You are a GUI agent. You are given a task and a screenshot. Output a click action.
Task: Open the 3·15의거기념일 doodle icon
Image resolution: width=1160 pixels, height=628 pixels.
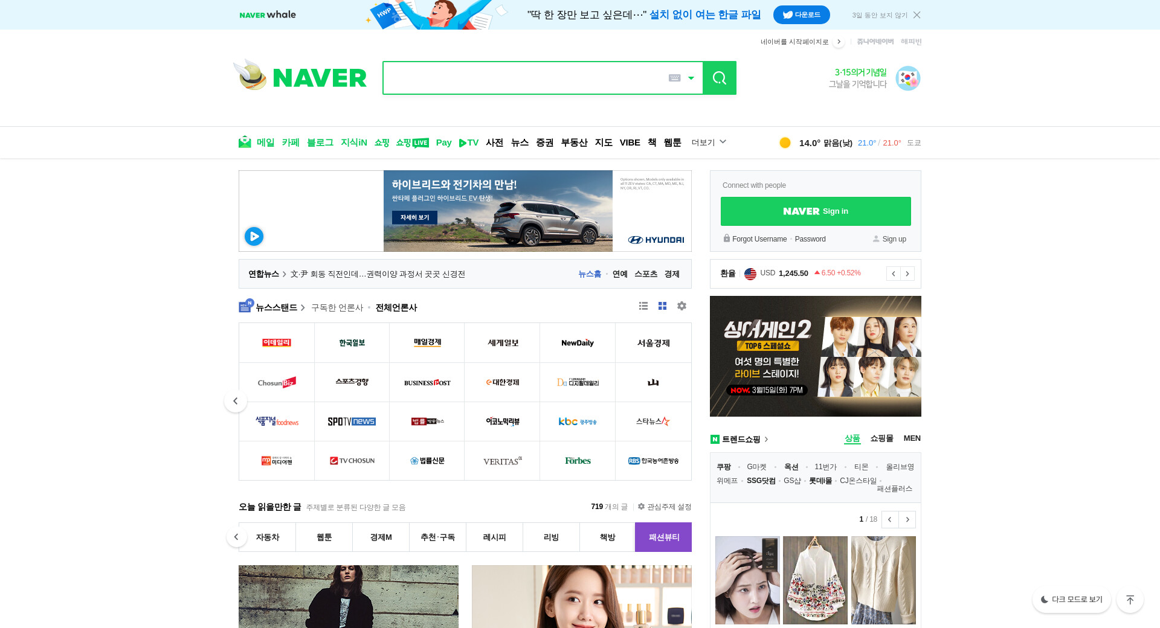click(907, 78)
